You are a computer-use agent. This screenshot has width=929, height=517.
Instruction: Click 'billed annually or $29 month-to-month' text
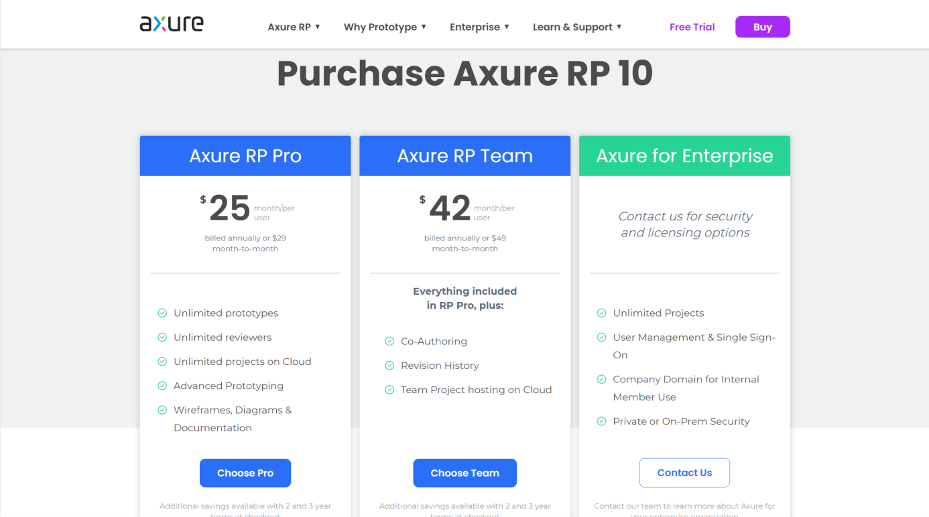point(245,243)
